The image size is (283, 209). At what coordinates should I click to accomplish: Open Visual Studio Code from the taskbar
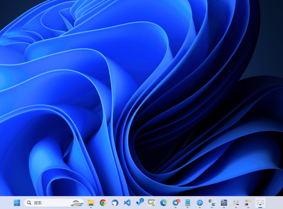tap(127, 203)
